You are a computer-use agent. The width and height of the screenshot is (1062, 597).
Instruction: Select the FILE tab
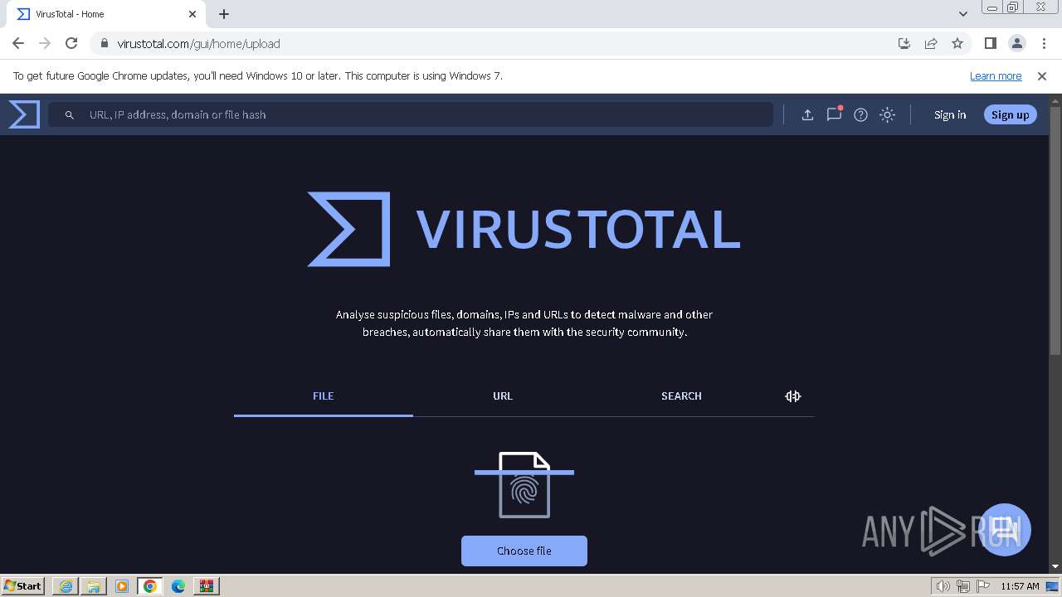click(x=324, y=396)
